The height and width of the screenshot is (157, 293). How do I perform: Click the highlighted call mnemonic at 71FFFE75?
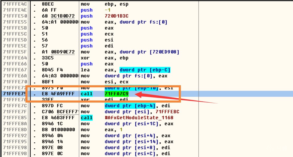(x=87, y=94)
